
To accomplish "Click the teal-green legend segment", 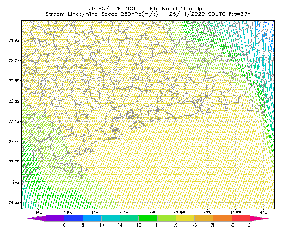I will point(129,218).
